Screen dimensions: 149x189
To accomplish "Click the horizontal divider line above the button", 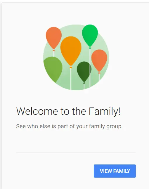I will (76, 152).
